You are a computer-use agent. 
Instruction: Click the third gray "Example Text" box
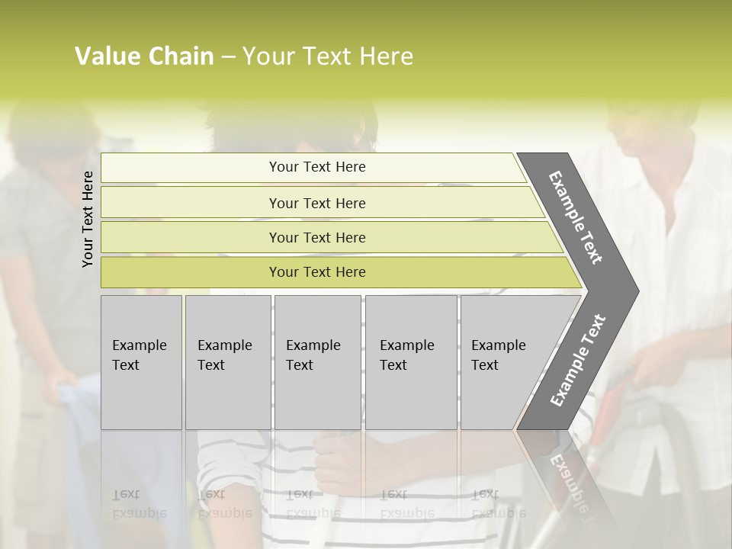coord(316,361)
